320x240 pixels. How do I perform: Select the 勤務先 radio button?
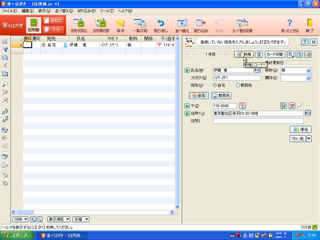pyautogui.click(x=238, y=85)
